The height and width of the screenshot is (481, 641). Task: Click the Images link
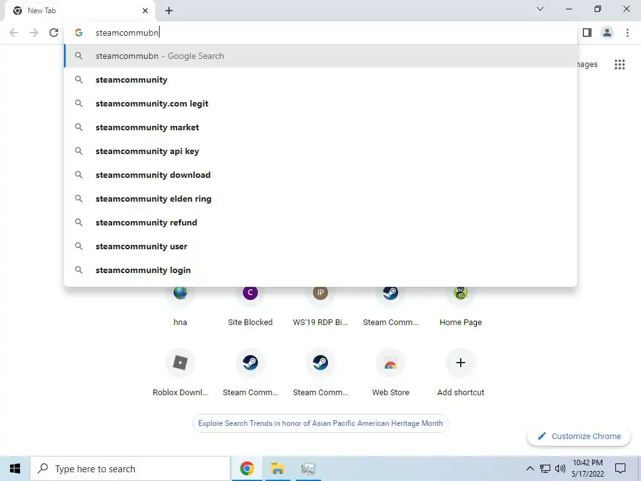pyautogui.click(x=587, y=65)
